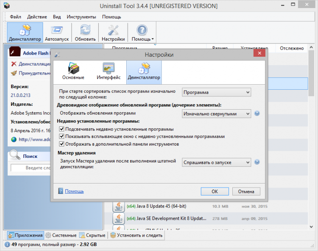Click Java icon of Java SE Development Kit
Image resolution: width=318 pixels, height=251 pixels.
(x=118, y=218)
